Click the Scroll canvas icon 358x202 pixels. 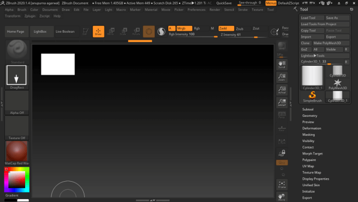[282, 65]
